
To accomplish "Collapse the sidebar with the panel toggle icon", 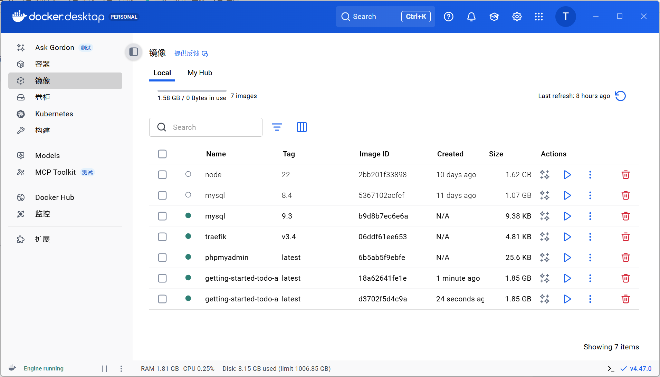I will pos(134,52).
